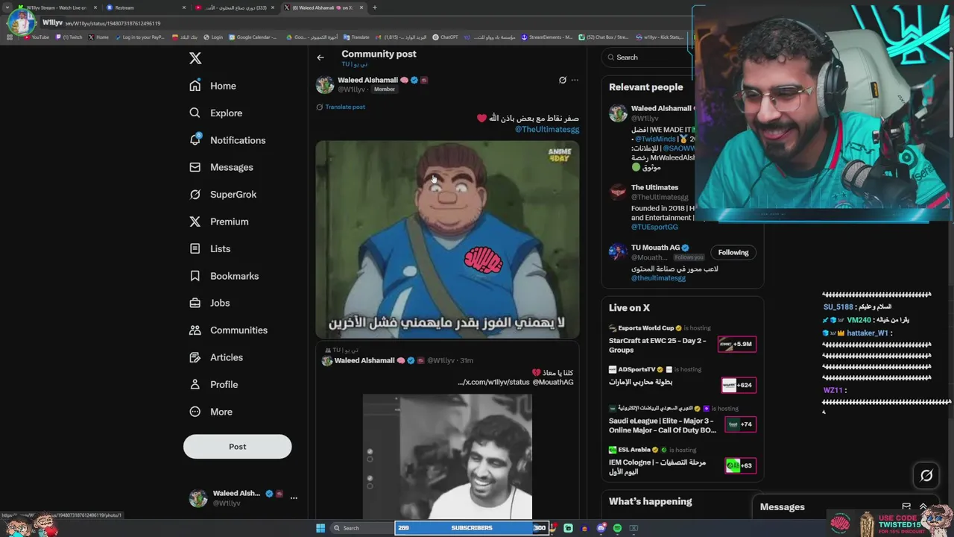Open Discord from the taskbar
Screen dimensions: 954x537
click(x=601, y=528)
